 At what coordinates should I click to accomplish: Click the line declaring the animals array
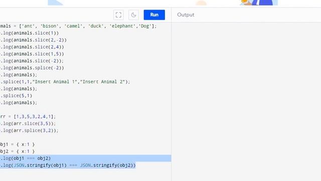pos(78,26)
